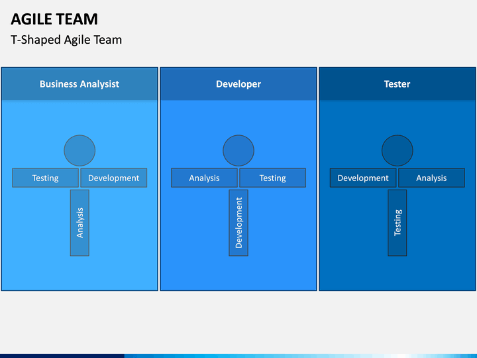The width and height of the screenshot is (477, 358).
Task: Select the head circle under Business Analysist
Action: [x=79, y=150]
